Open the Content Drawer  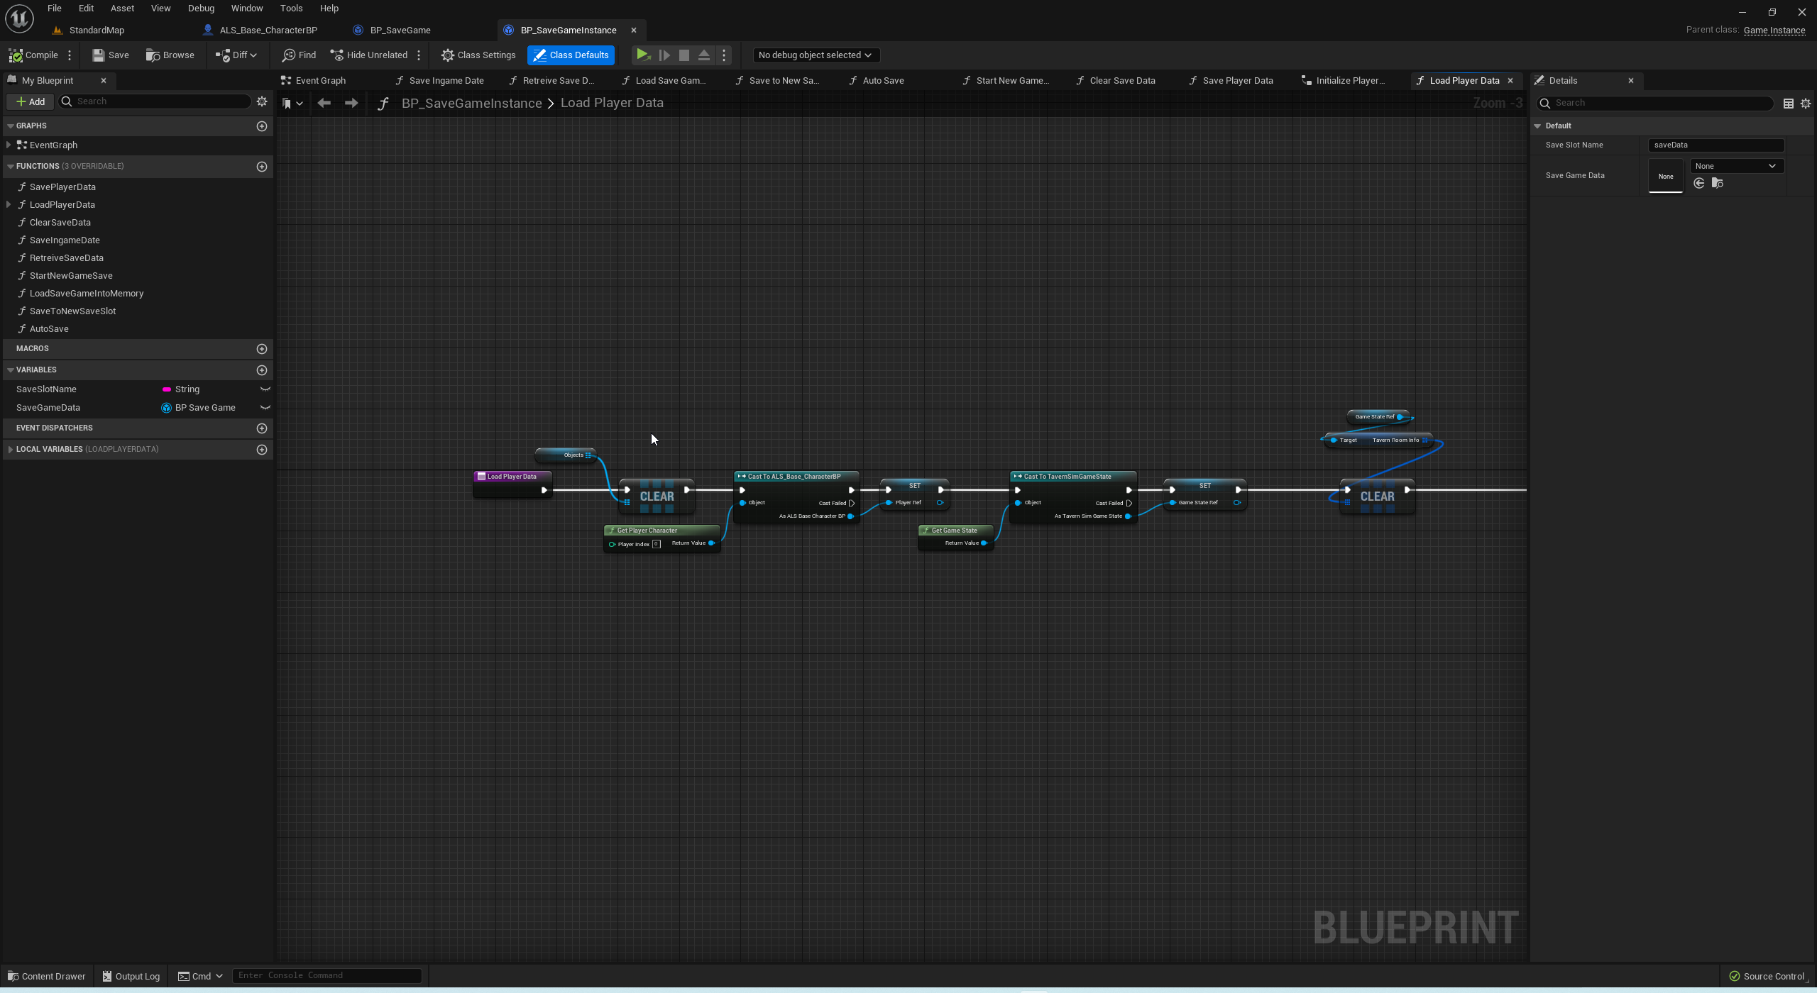point(47,976)
